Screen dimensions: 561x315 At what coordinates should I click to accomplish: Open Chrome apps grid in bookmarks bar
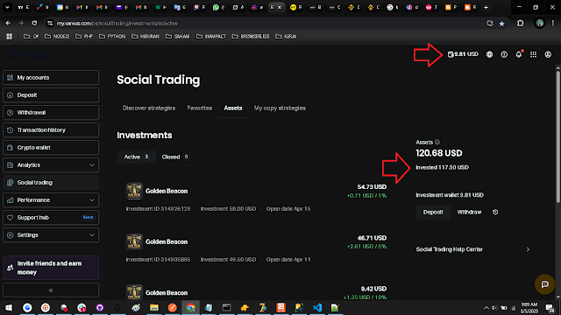coord(10,37)
